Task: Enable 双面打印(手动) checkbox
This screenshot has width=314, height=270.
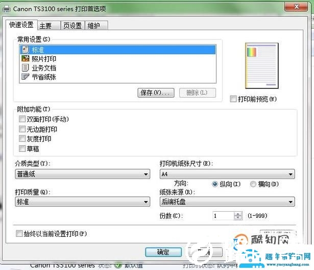Action: point(22,119)
